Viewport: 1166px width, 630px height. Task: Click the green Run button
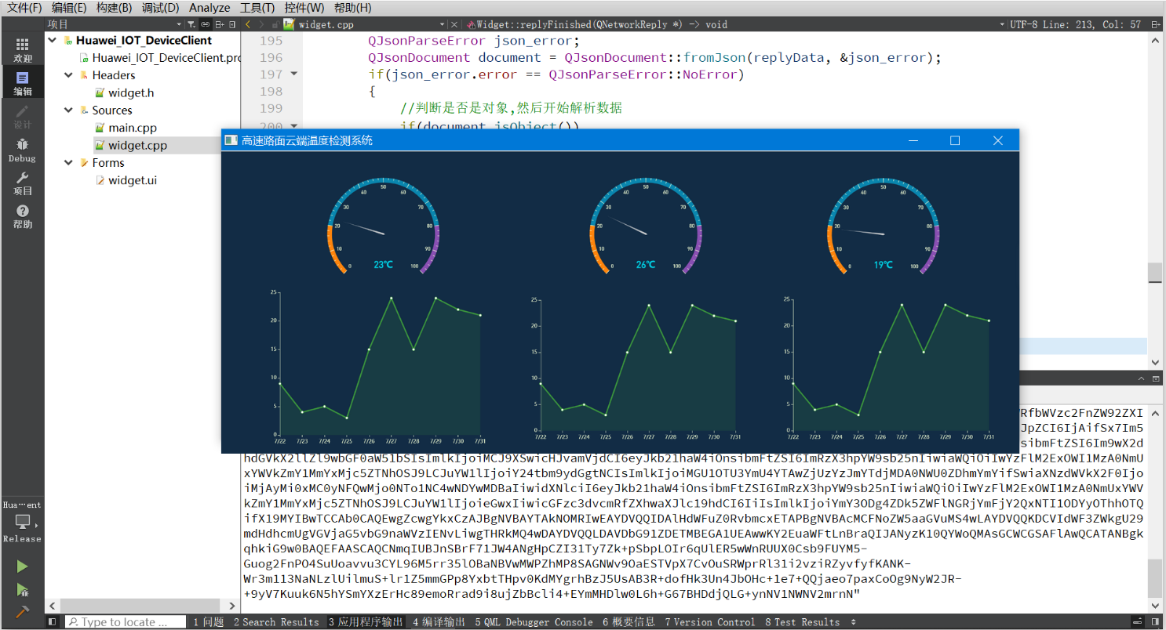(x=23, y=567)
